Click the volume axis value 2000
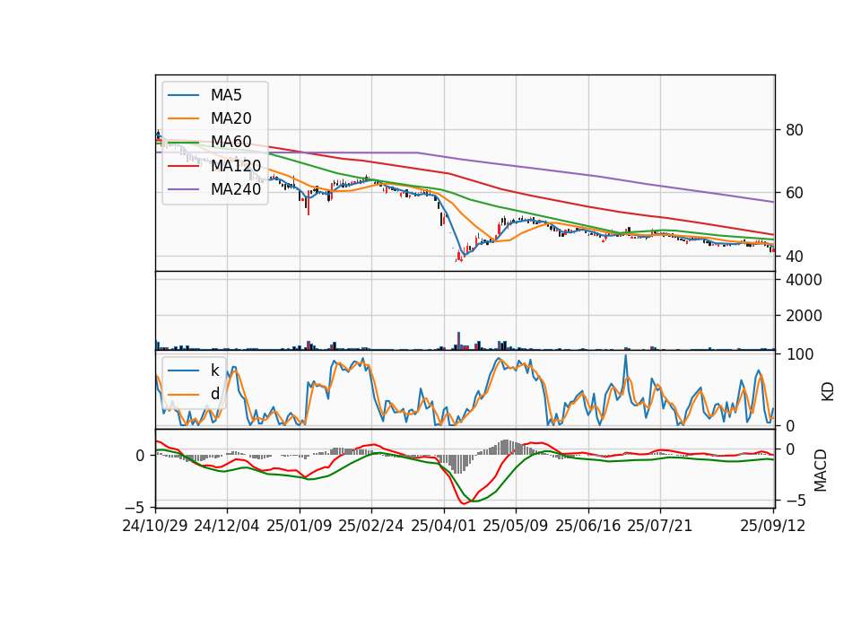Viewport: 861px width, 619px height. coord(804,316)
